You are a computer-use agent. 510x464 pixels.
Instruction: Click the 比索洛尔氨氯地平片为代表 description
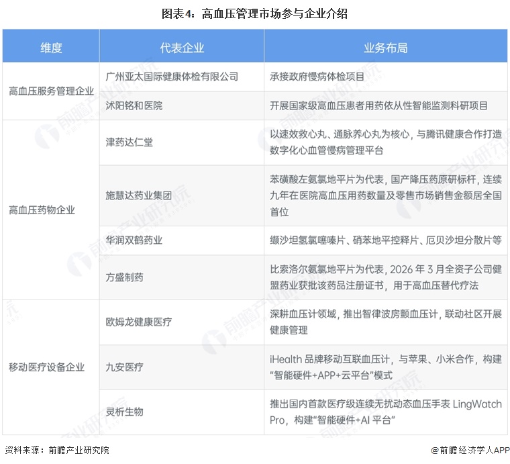point(386,277)
